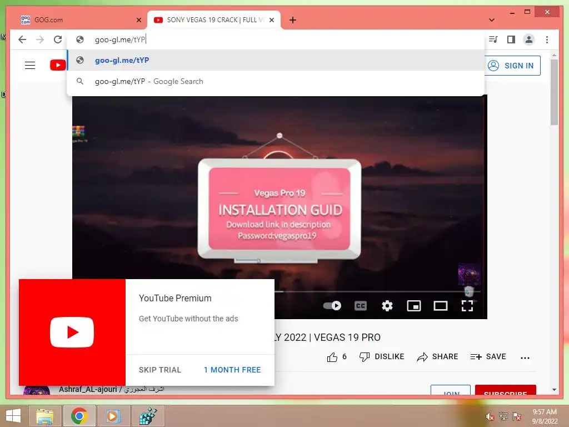Click the JOIN button
569x427 pixels.
point(450,390)
